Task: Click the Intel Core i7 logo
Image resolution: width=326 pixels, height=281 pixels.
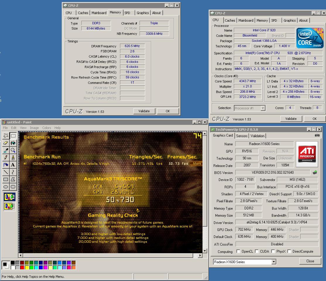Action: pos(310,38)
